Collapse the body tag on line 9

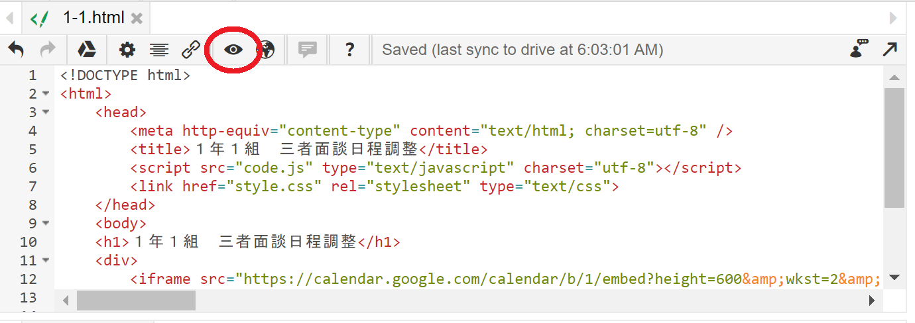point(46,224)
